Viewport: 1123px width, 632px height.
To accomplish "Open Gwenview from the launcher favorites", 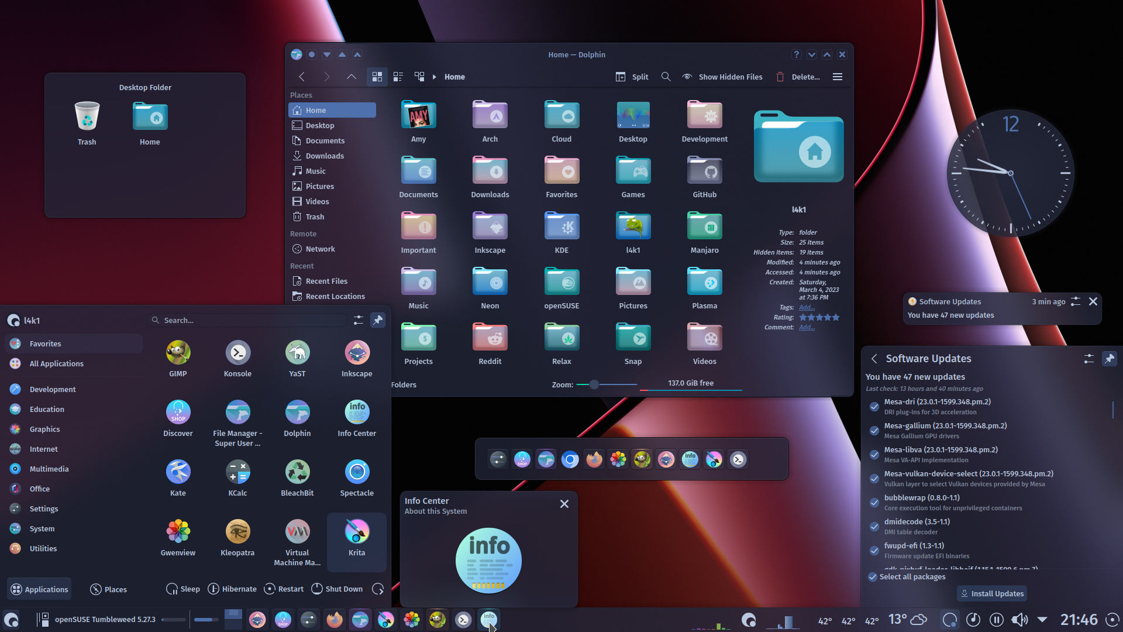I will tap(178, 537).
